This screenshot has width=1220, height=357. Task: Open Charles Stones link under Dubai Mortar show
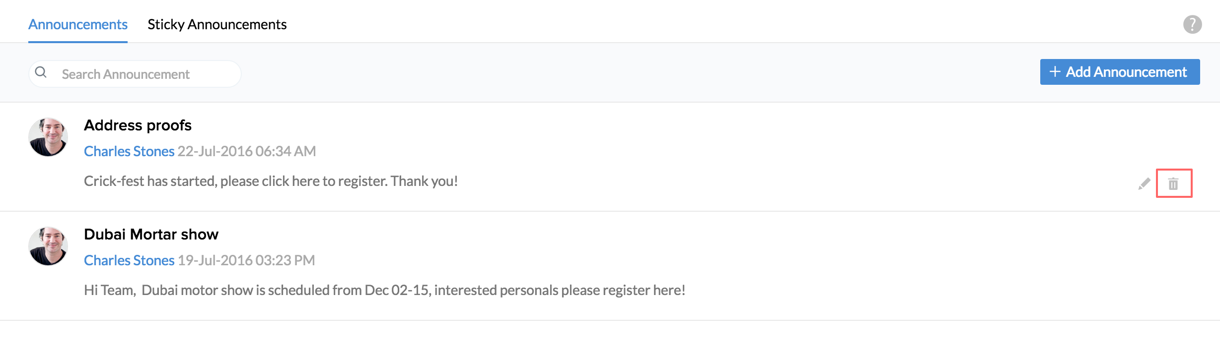(129, 260)
